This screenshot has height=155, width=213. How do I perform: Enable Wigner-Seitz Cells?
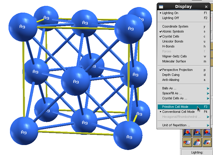pos(184,56)
